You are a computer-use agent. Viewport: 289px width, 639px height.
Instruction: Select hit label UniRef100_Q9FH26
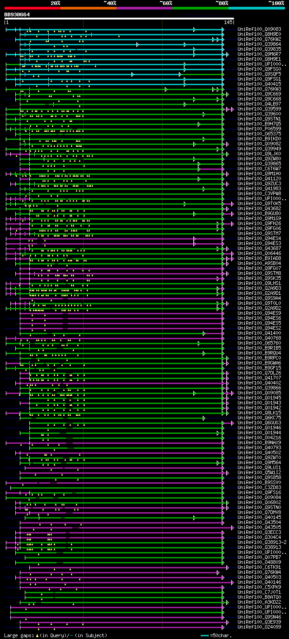click(x=259, y=223)
